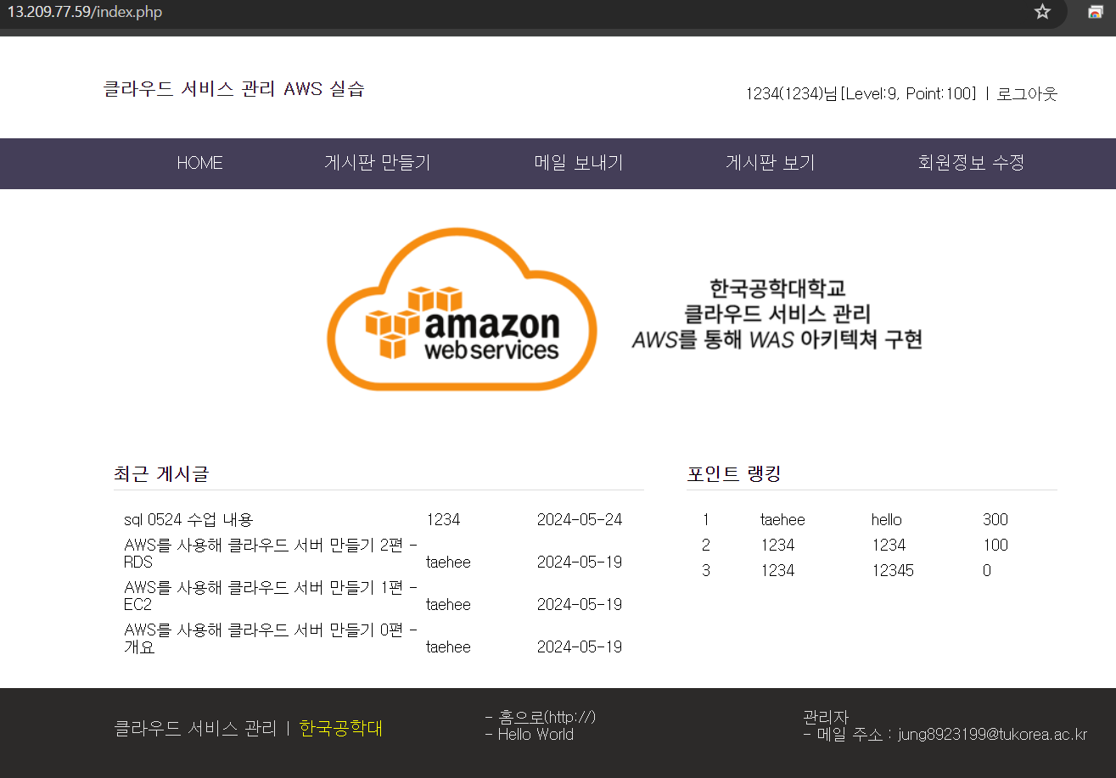Click taehee in the rank 1 row

(x=782, y=520)
